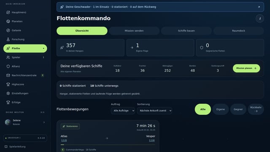
Task: Click the Planeten globe icon
Action: coord(8,22)
